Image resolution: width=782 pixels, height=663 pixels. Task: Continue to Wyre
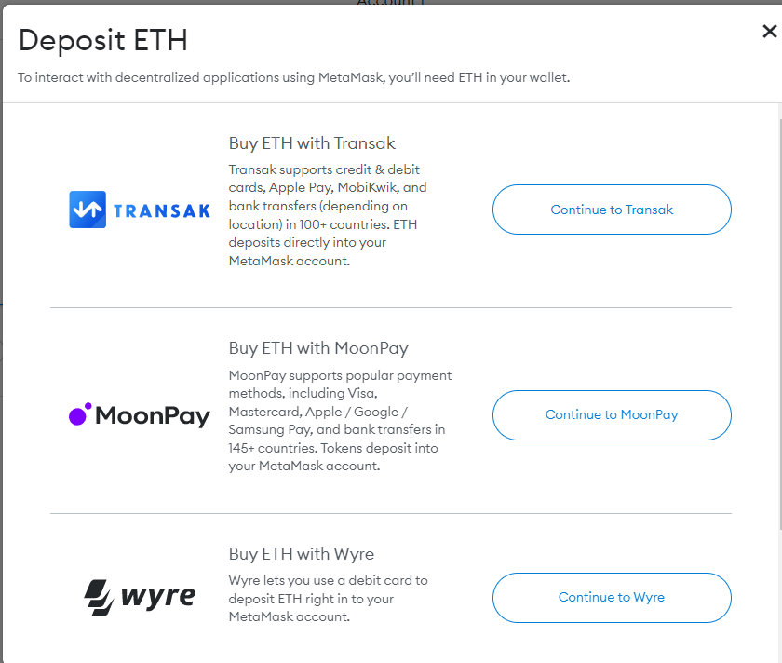[612, 598]
